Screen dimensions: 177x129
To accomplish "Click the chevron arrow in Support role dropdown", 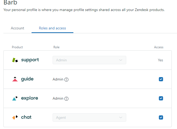I will click(121, 60).
